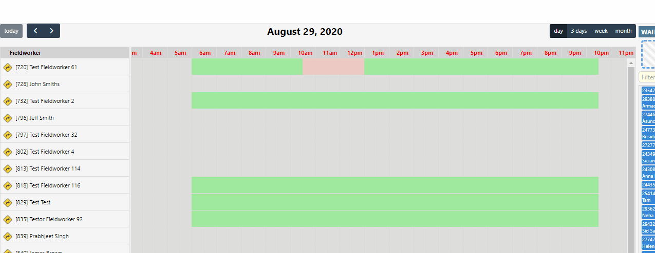Click route icon for Test Fieldworker 116
The height and width of the screenshot is (253, 655).
(x=7, y=185)
